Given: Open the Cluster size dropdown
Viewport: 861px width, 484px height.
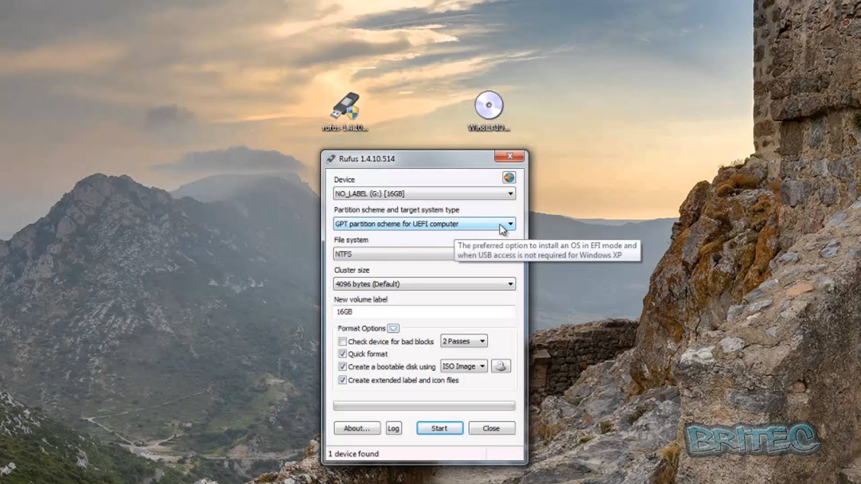Looking at the screenshot, I should pyautogui.click(x=424, y=284).
